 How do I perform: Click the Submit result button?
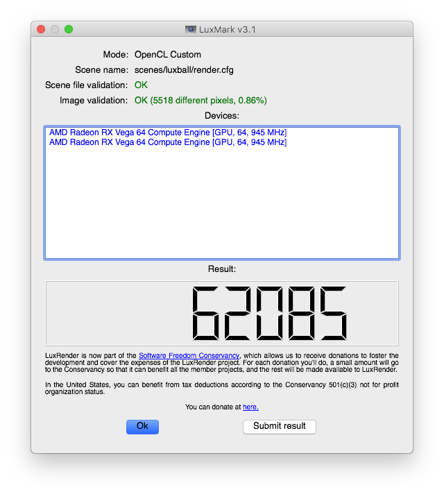pos(279,427)
